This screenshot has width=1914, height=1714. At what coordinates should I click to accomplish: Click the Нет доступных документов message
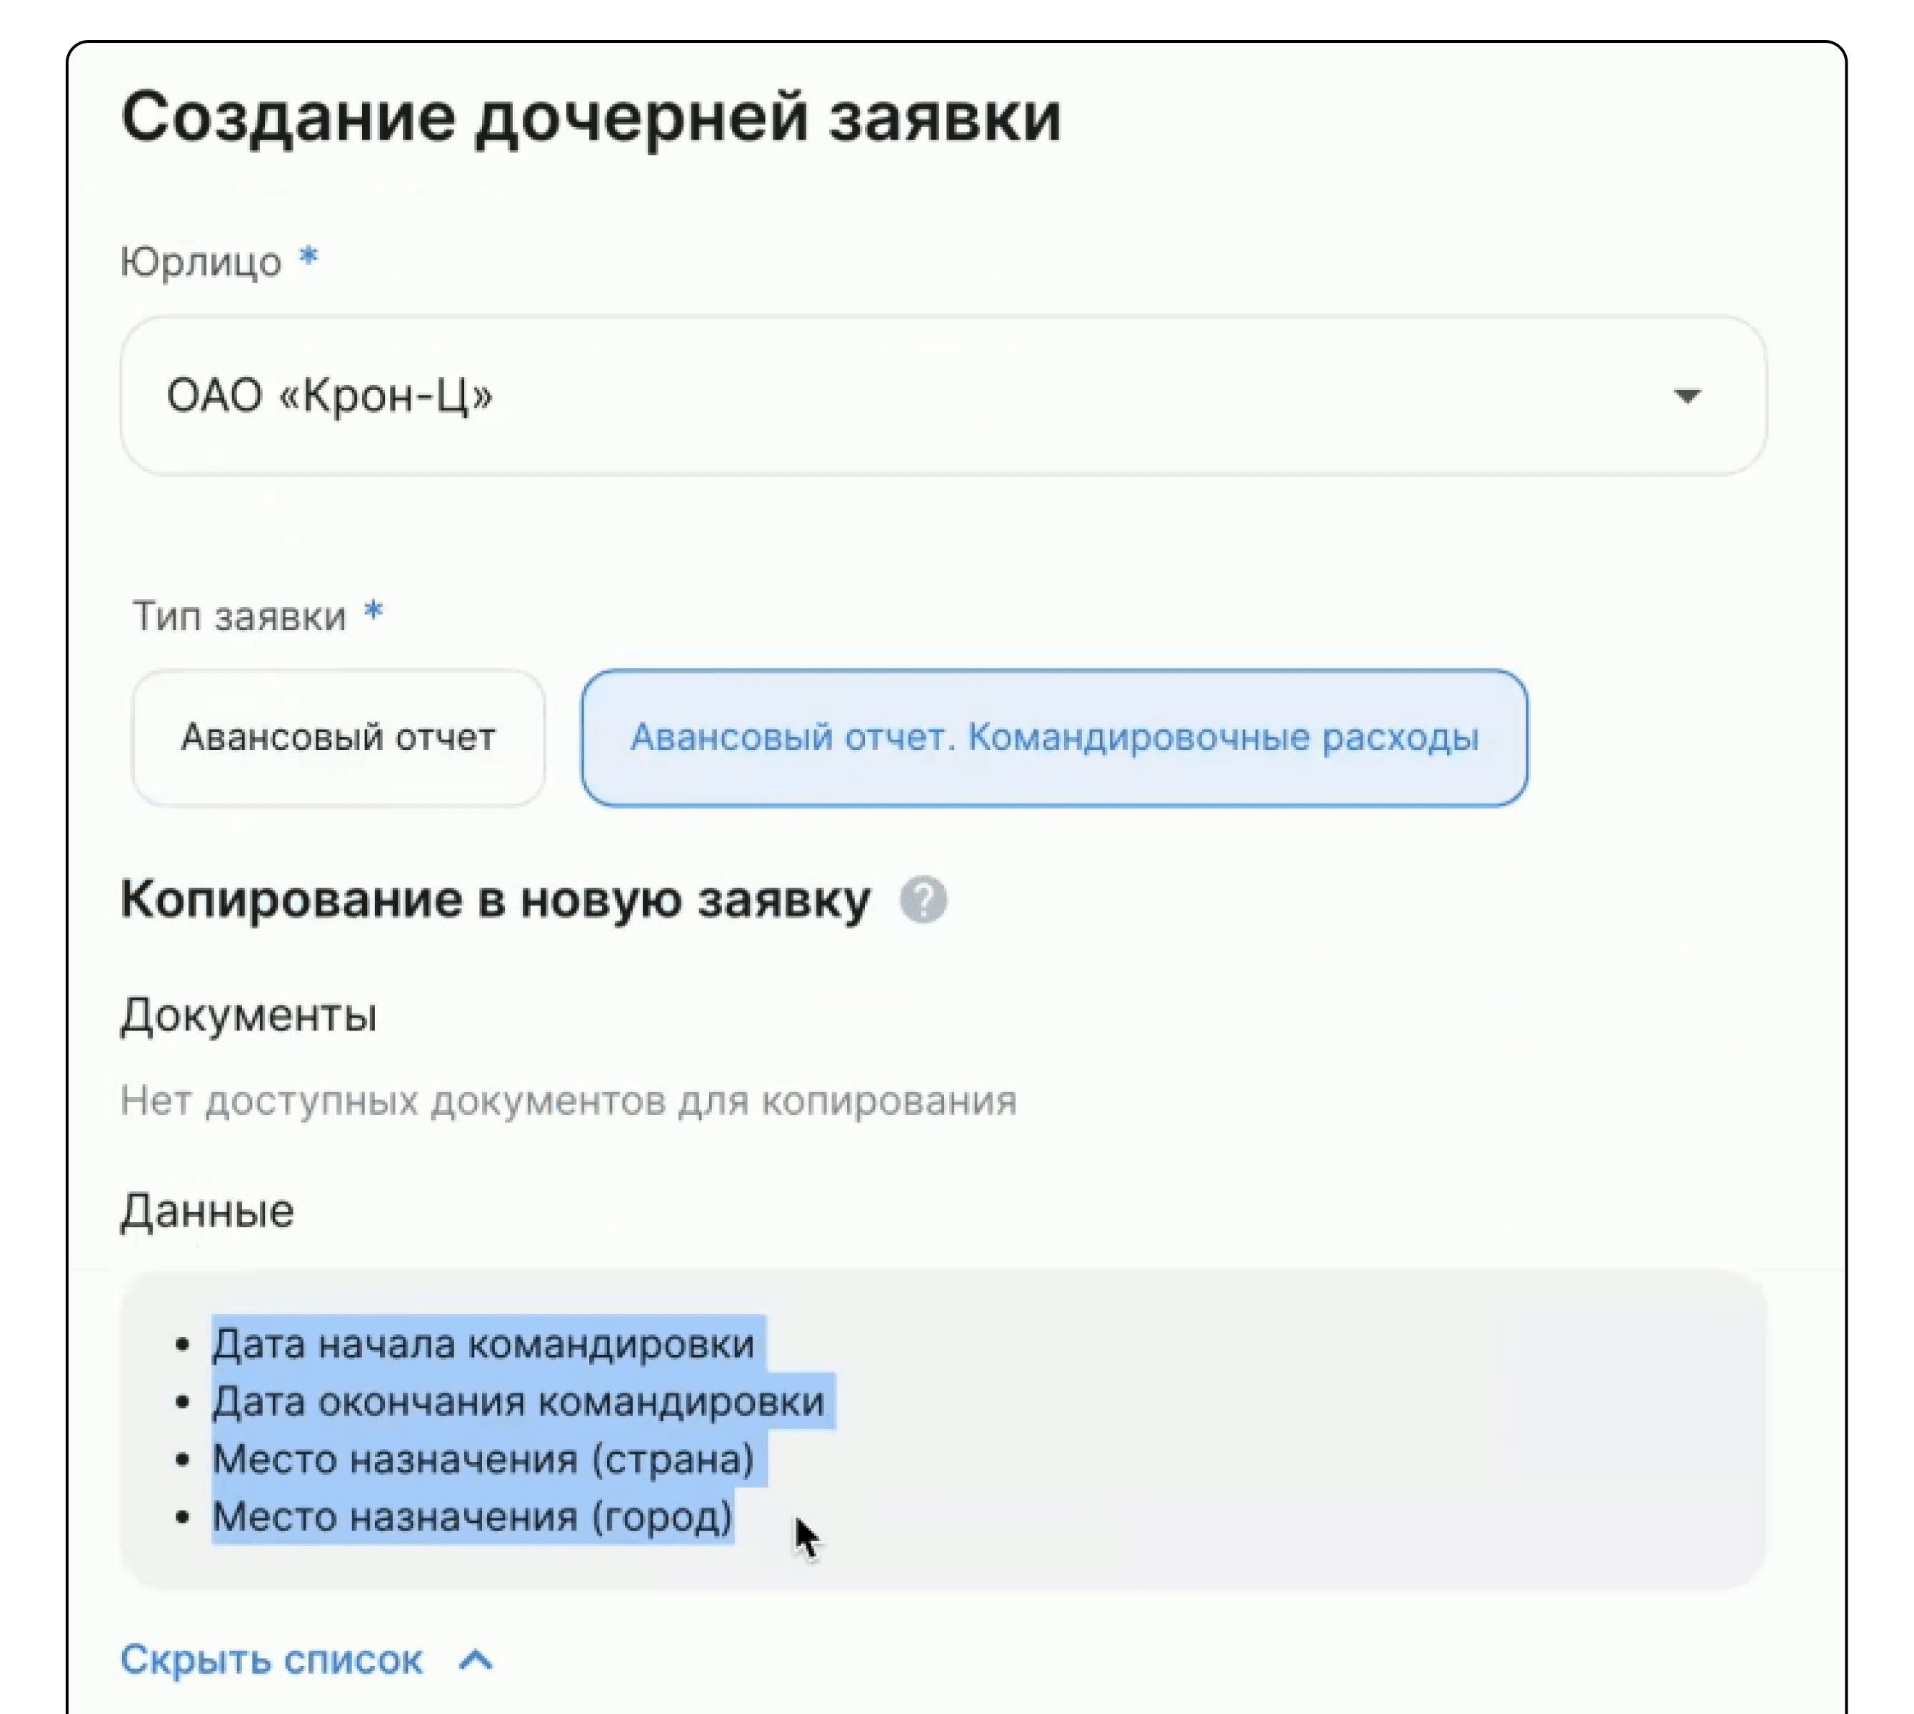point(569,1101)
